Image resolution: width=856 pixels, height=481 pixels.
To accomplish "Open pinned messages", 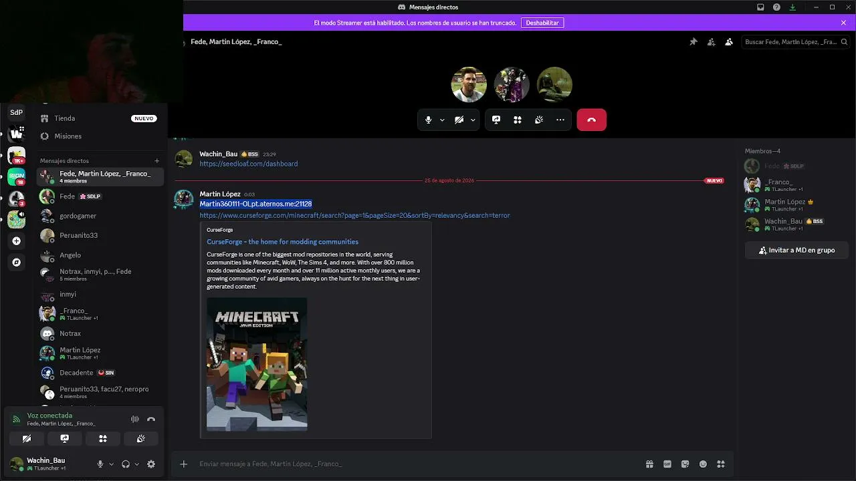I will [x=693, y=41].
